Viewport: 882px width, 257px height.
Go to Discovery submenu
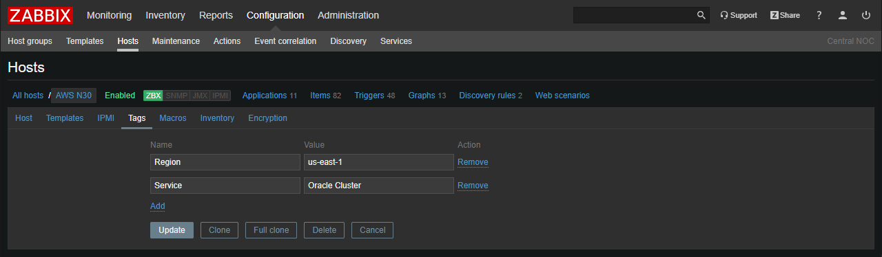pos(348,41)
